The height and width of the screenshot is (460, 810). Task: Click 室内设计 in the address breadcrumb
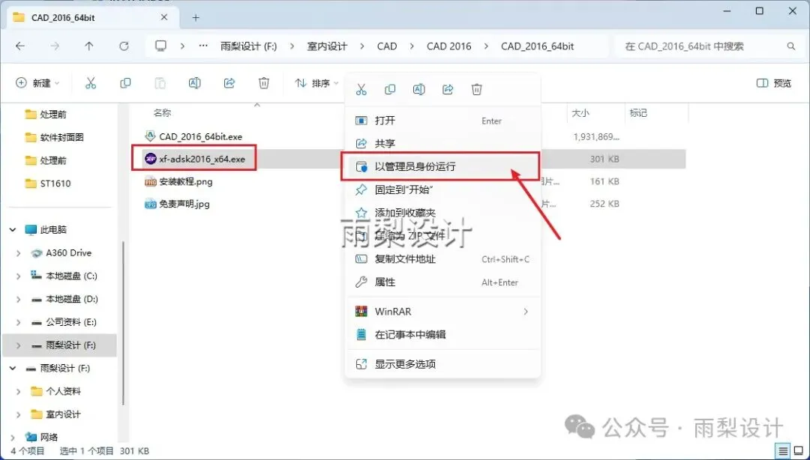[x=327, y=46]
